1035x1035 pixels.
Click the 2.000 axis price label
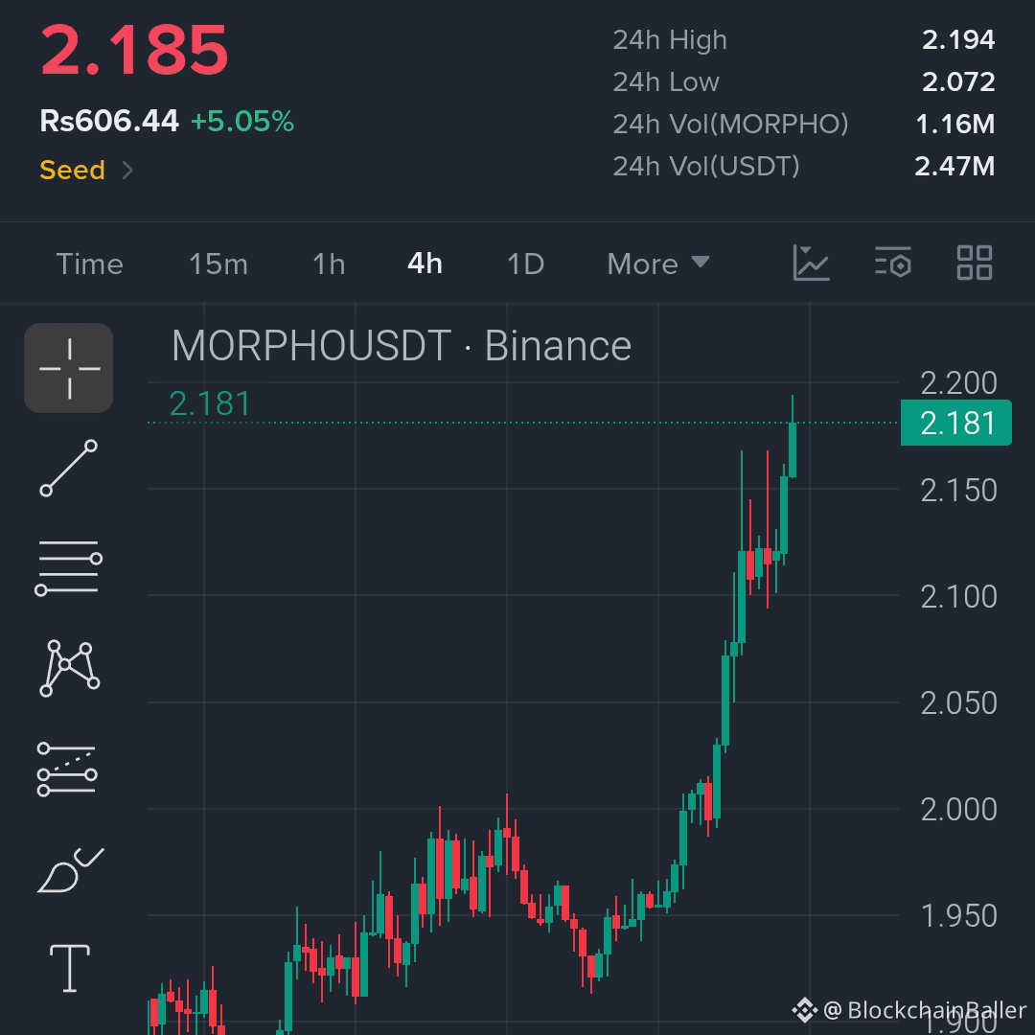coord(958,809)
